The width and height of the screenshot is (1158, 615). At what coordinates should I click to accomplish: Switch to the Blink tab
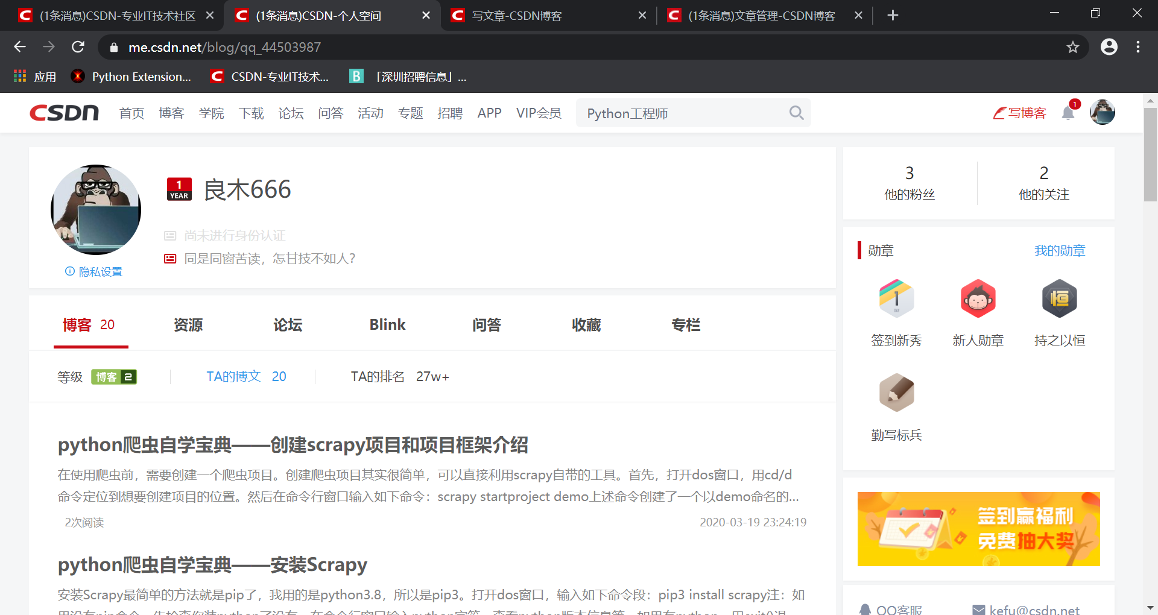pyautogui.click(x=387, y=325)
